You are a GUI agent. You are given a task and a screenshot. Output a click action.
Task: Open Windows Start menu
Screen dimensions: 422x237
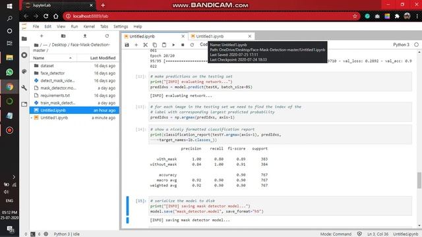point(9,6)
